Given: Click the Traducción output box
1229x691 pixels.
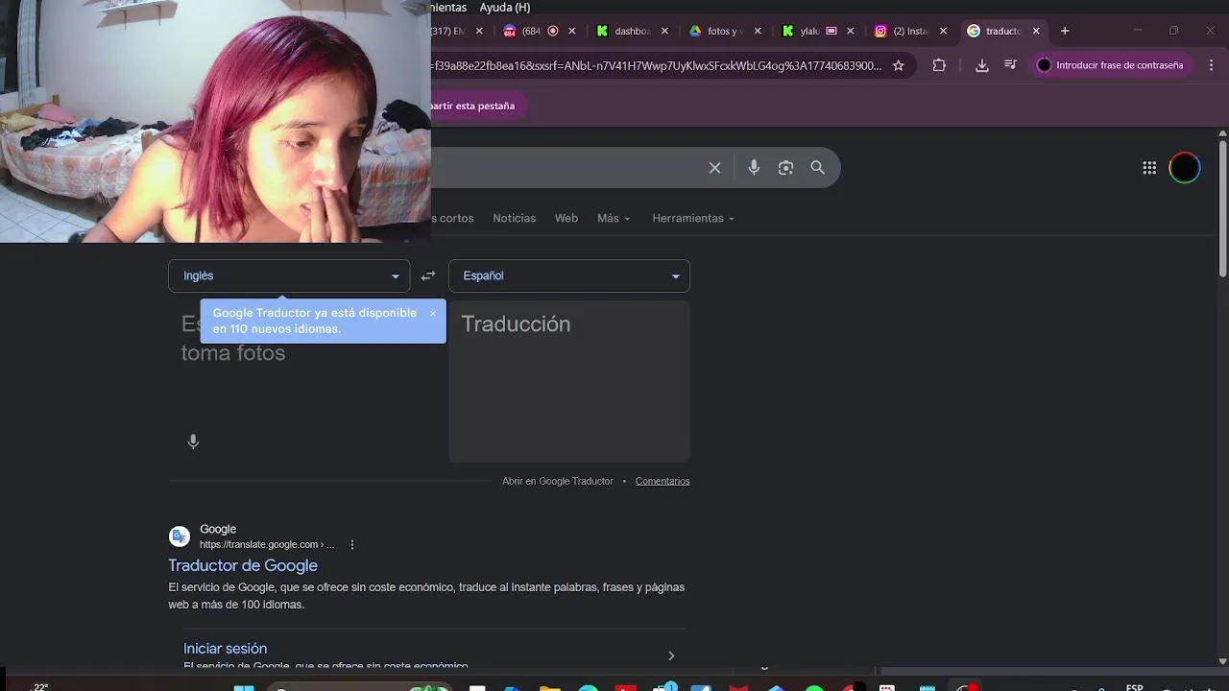Looking at the screenshot, I should (x=569, y=381).
